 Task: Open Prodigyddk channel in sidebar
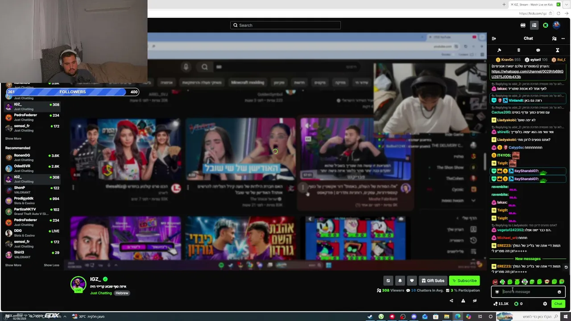coord(32,201)
